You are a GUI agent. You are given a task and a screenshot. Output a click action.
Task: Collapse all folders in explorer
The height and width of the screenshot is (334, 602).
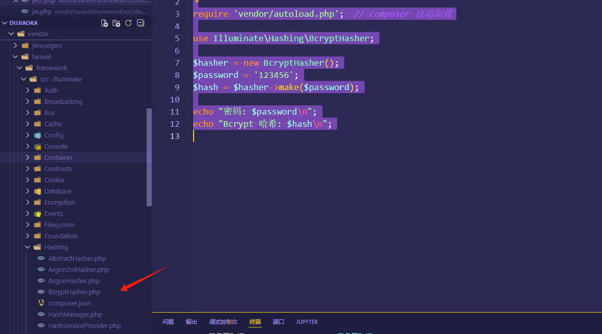(x=141, y=23)
